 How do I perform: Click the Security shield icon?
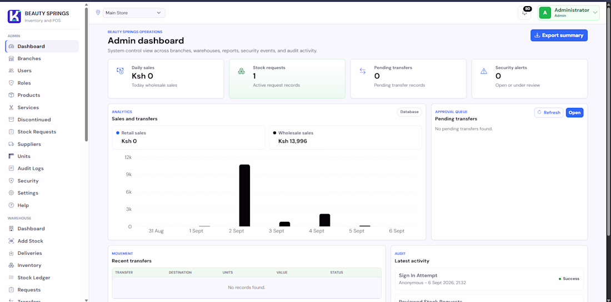[x=11, y=181]
